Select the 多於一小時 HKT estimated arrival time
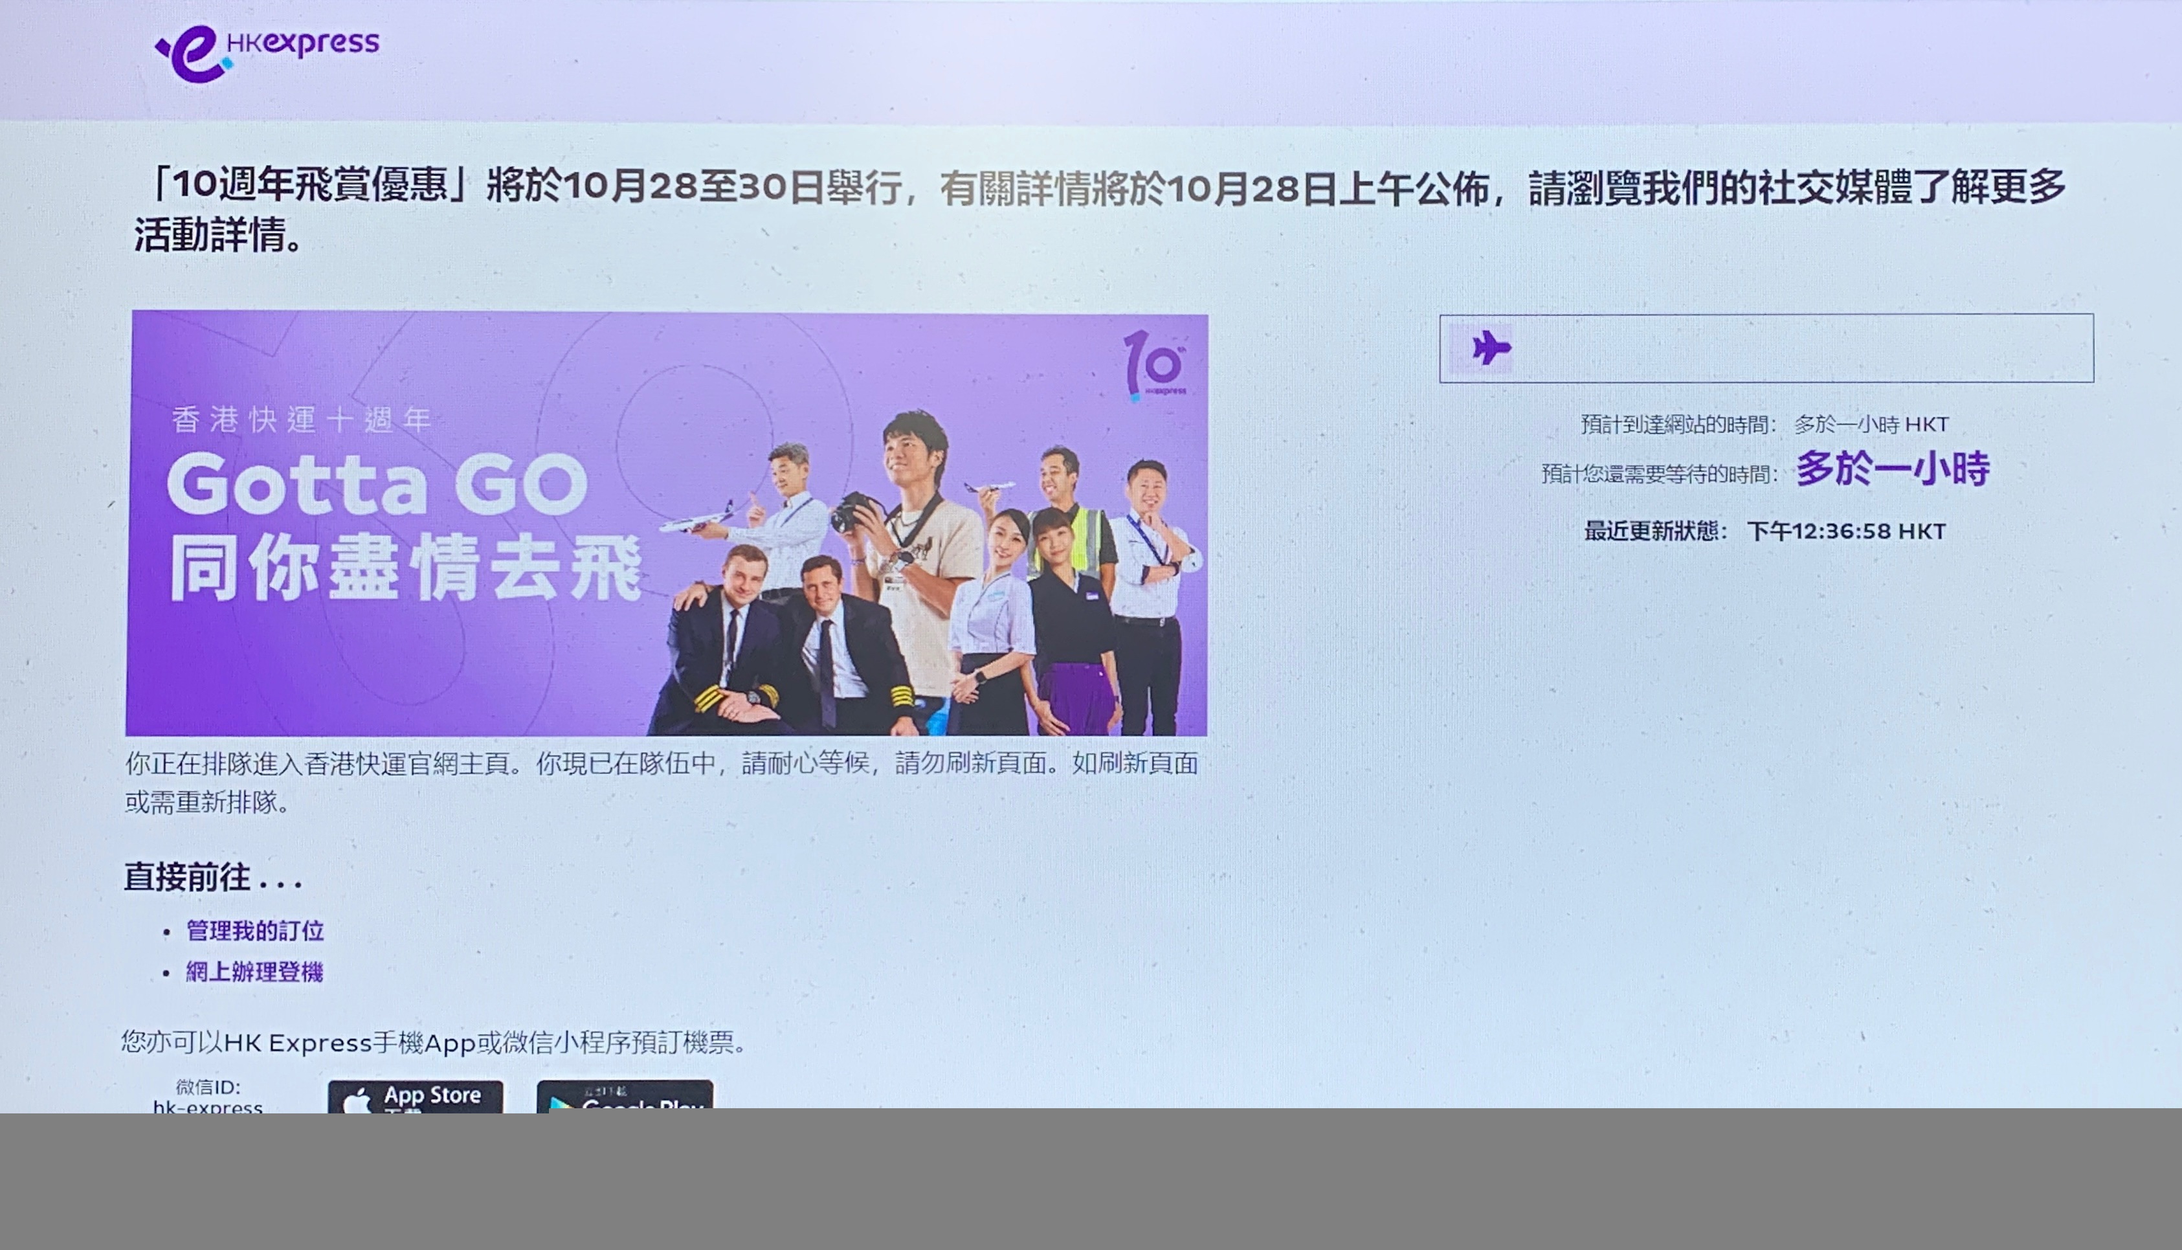2182x1250 pixels. [x=1871, y=424]
